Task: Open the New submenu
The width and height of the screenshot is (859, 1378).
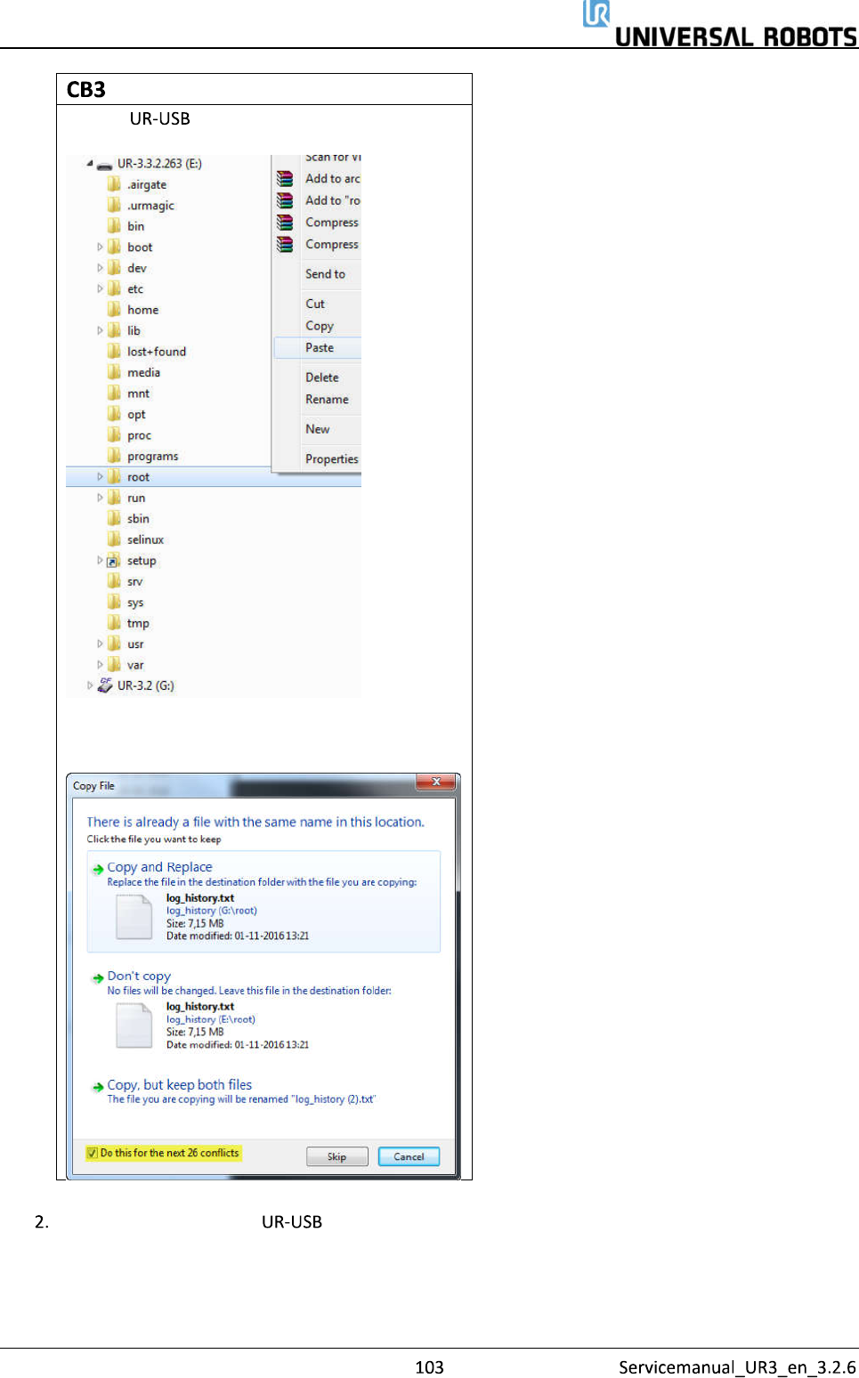Action: 318,429
